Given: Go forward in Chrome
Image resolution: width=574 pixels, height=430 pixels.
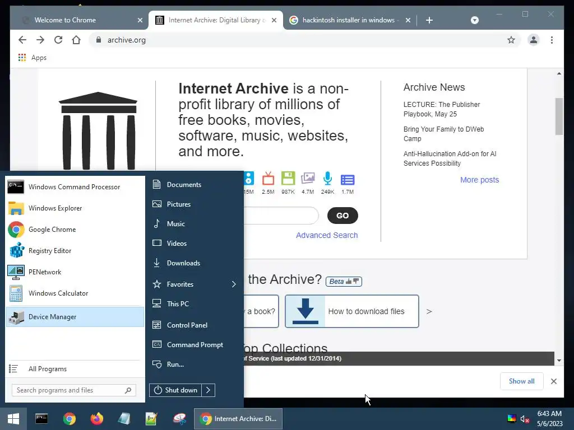Looking at the screenshot, I should click(40, 40).
